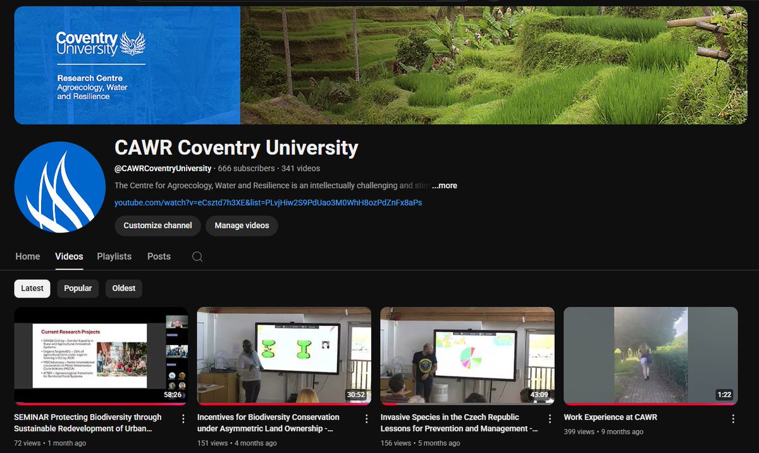Open the Playlists tab

(x=114, y=257)
